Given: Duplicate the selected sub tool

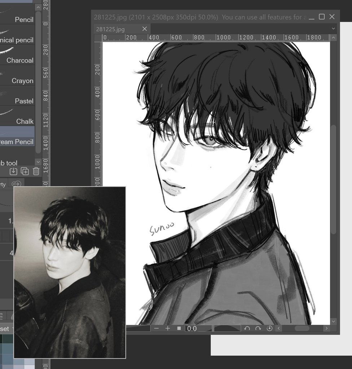Looking at the screenshot, I should (25, 171).
